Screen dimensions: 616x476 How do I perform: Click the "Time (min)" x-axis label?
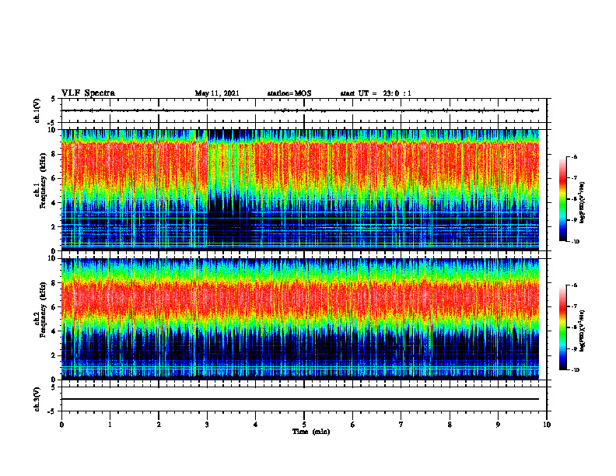coord(311,432)
